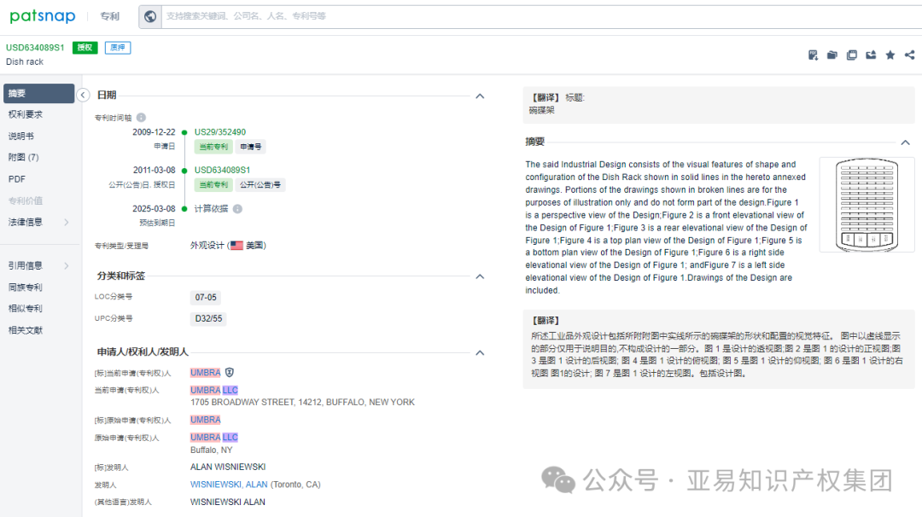This screenshot has height=517, width=922.
Task: Open the 相关文献 sidebar item
Action: pyautogui.click(x=26, y=330)
